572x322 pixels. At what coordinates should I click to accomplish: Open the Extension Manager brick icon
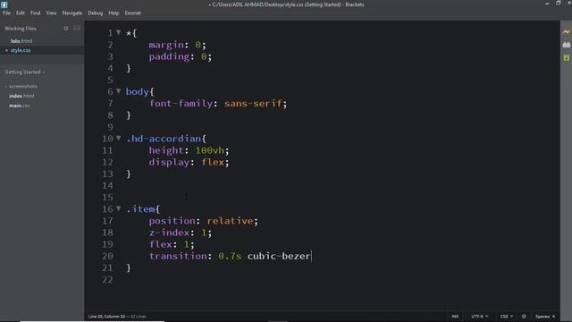coord(566,45)
